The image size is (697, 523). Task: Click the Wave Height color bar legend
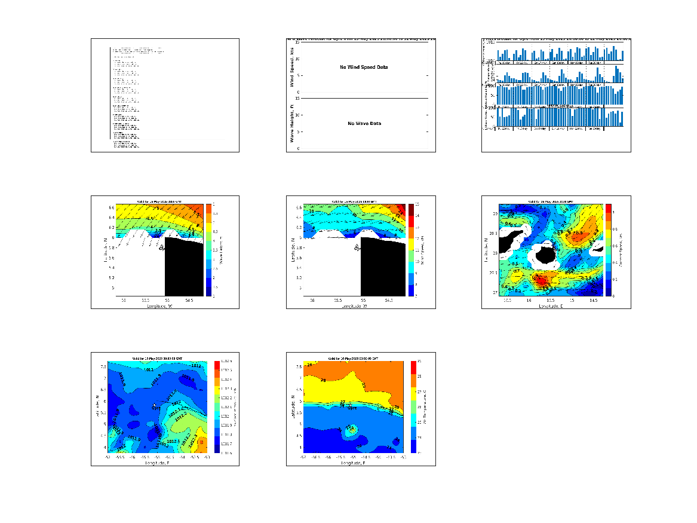[x=208, y=250]
